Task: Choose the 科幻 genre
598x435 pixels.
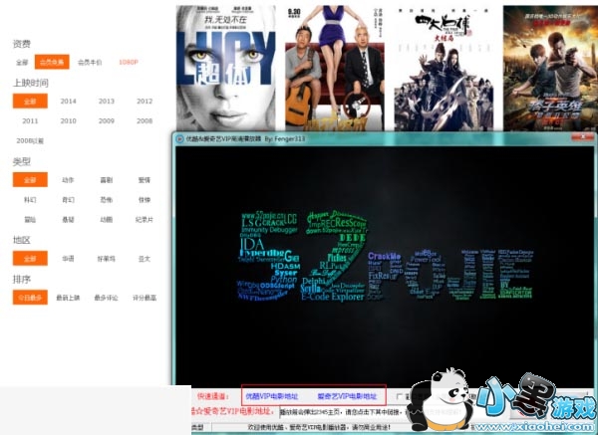Action: coord(30,200)
